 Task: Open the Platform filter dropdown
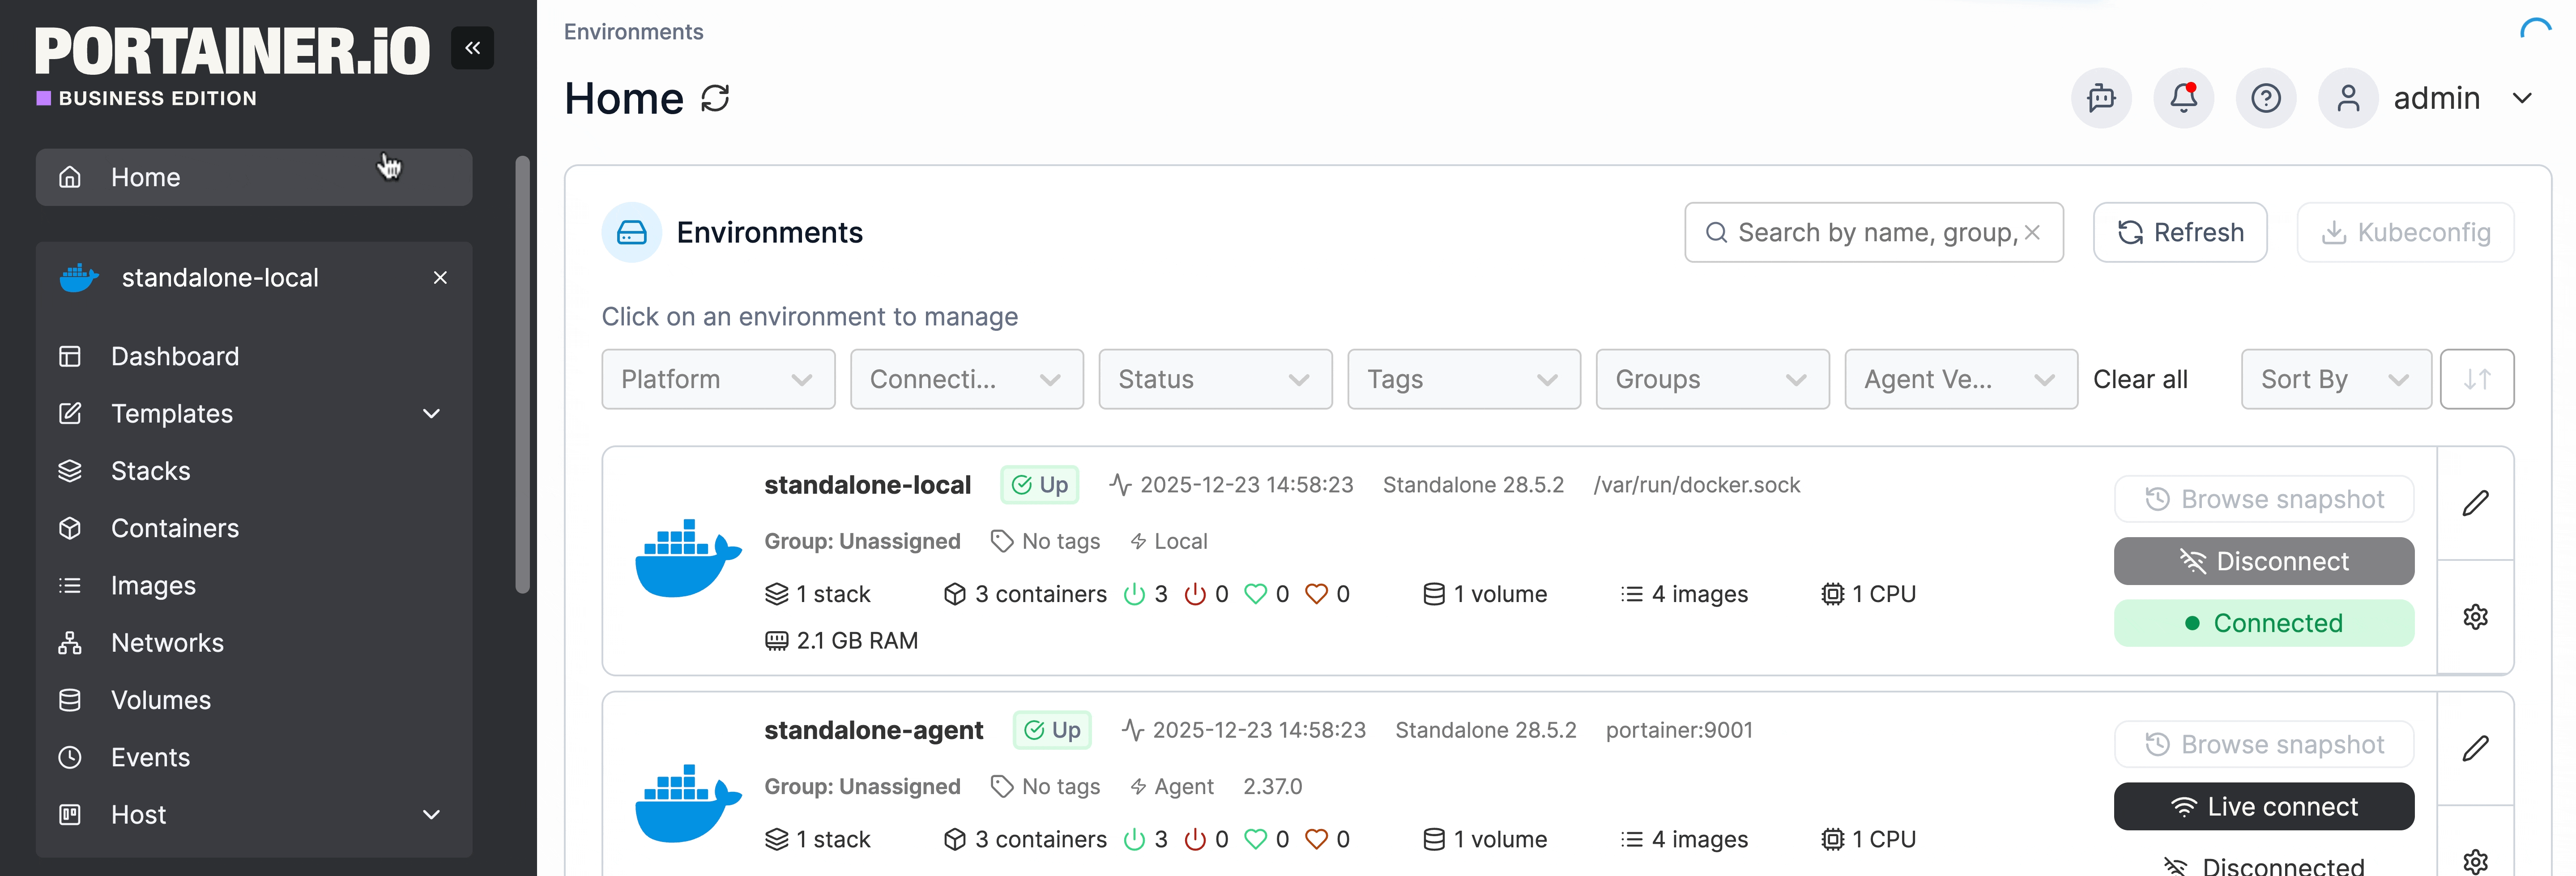[x=717, y=379]
